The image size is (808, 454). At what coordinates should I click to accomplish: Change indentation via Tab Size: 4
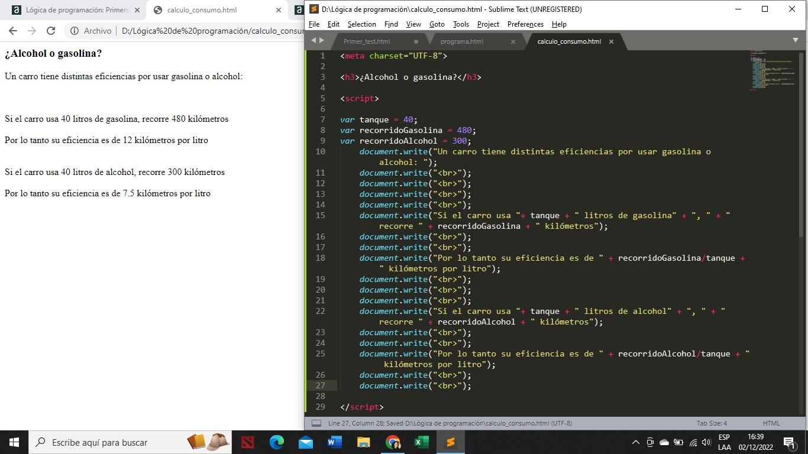pyautogui.click(x=712, y=423)
